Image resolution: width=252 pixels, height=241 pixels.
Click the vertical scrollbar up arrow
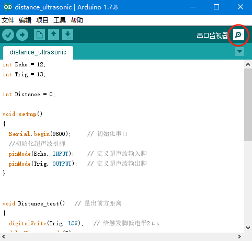coord(248,64)
